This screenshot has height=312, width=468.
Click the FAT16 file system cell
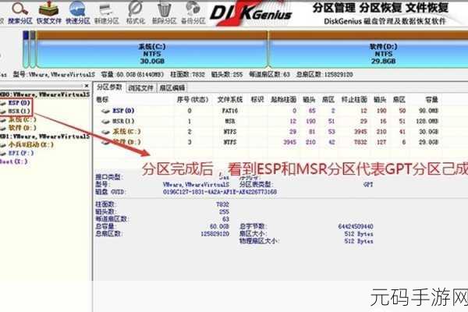pos(230,111)
